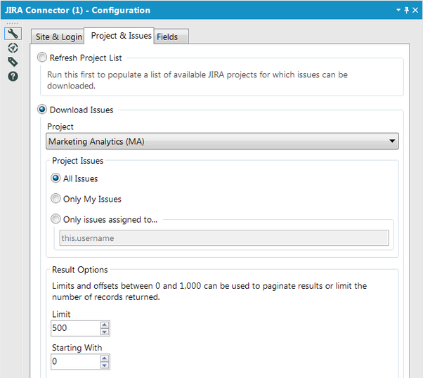Open the panel window options arrow
The width and height of the screenshot is (423, 378).
pyautogui.click(x=398, y=11)
